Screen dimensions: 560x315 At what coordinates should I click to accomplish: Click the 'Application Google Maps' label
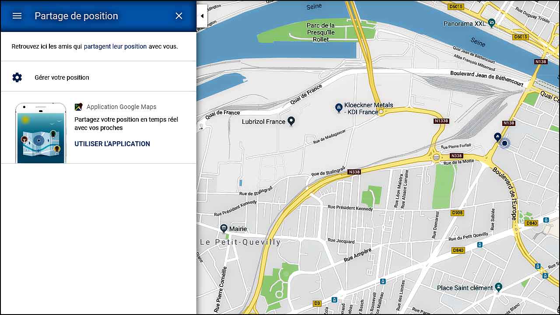(x=121, y=107)
